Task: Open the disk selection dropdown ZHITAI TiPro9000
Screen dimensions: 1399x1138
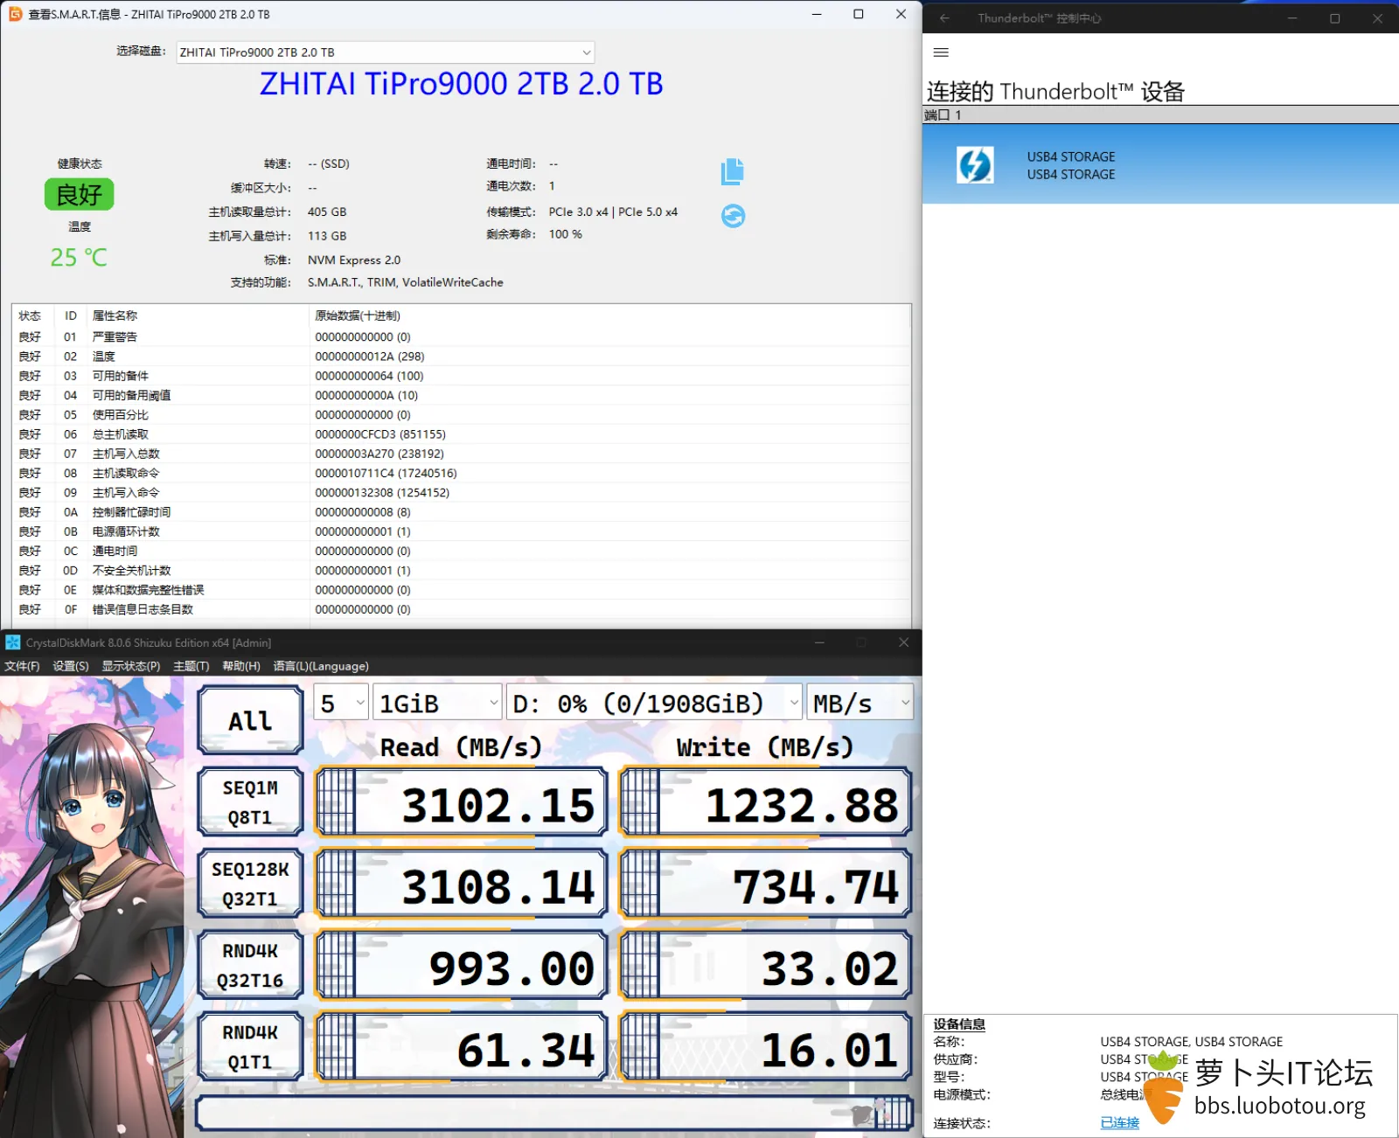Action: 385,52
